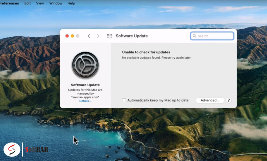
Task: Click the back chevron in the toolbar
Action: click(89, 36)
